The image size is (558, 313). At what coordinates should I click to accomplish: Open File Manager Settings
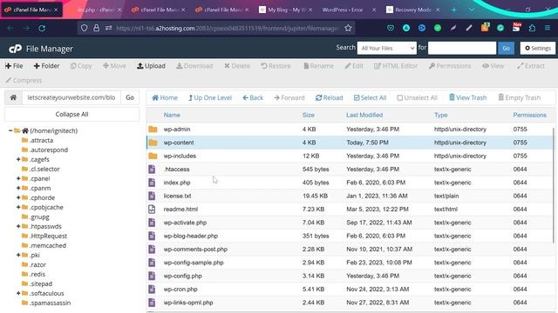[x=538, y=48]
